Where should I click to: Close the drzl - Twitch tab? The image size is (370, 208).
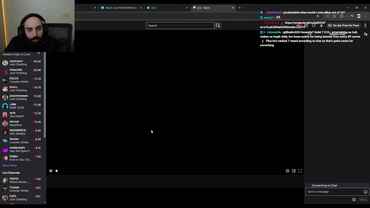pyautogui.click(x=233, y=8)
